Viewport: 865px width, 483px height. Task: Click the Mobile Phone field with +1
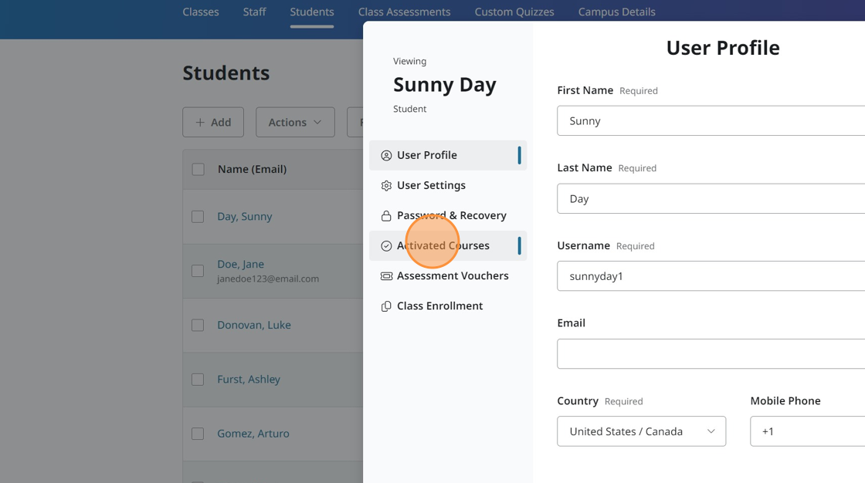point(808,431)
